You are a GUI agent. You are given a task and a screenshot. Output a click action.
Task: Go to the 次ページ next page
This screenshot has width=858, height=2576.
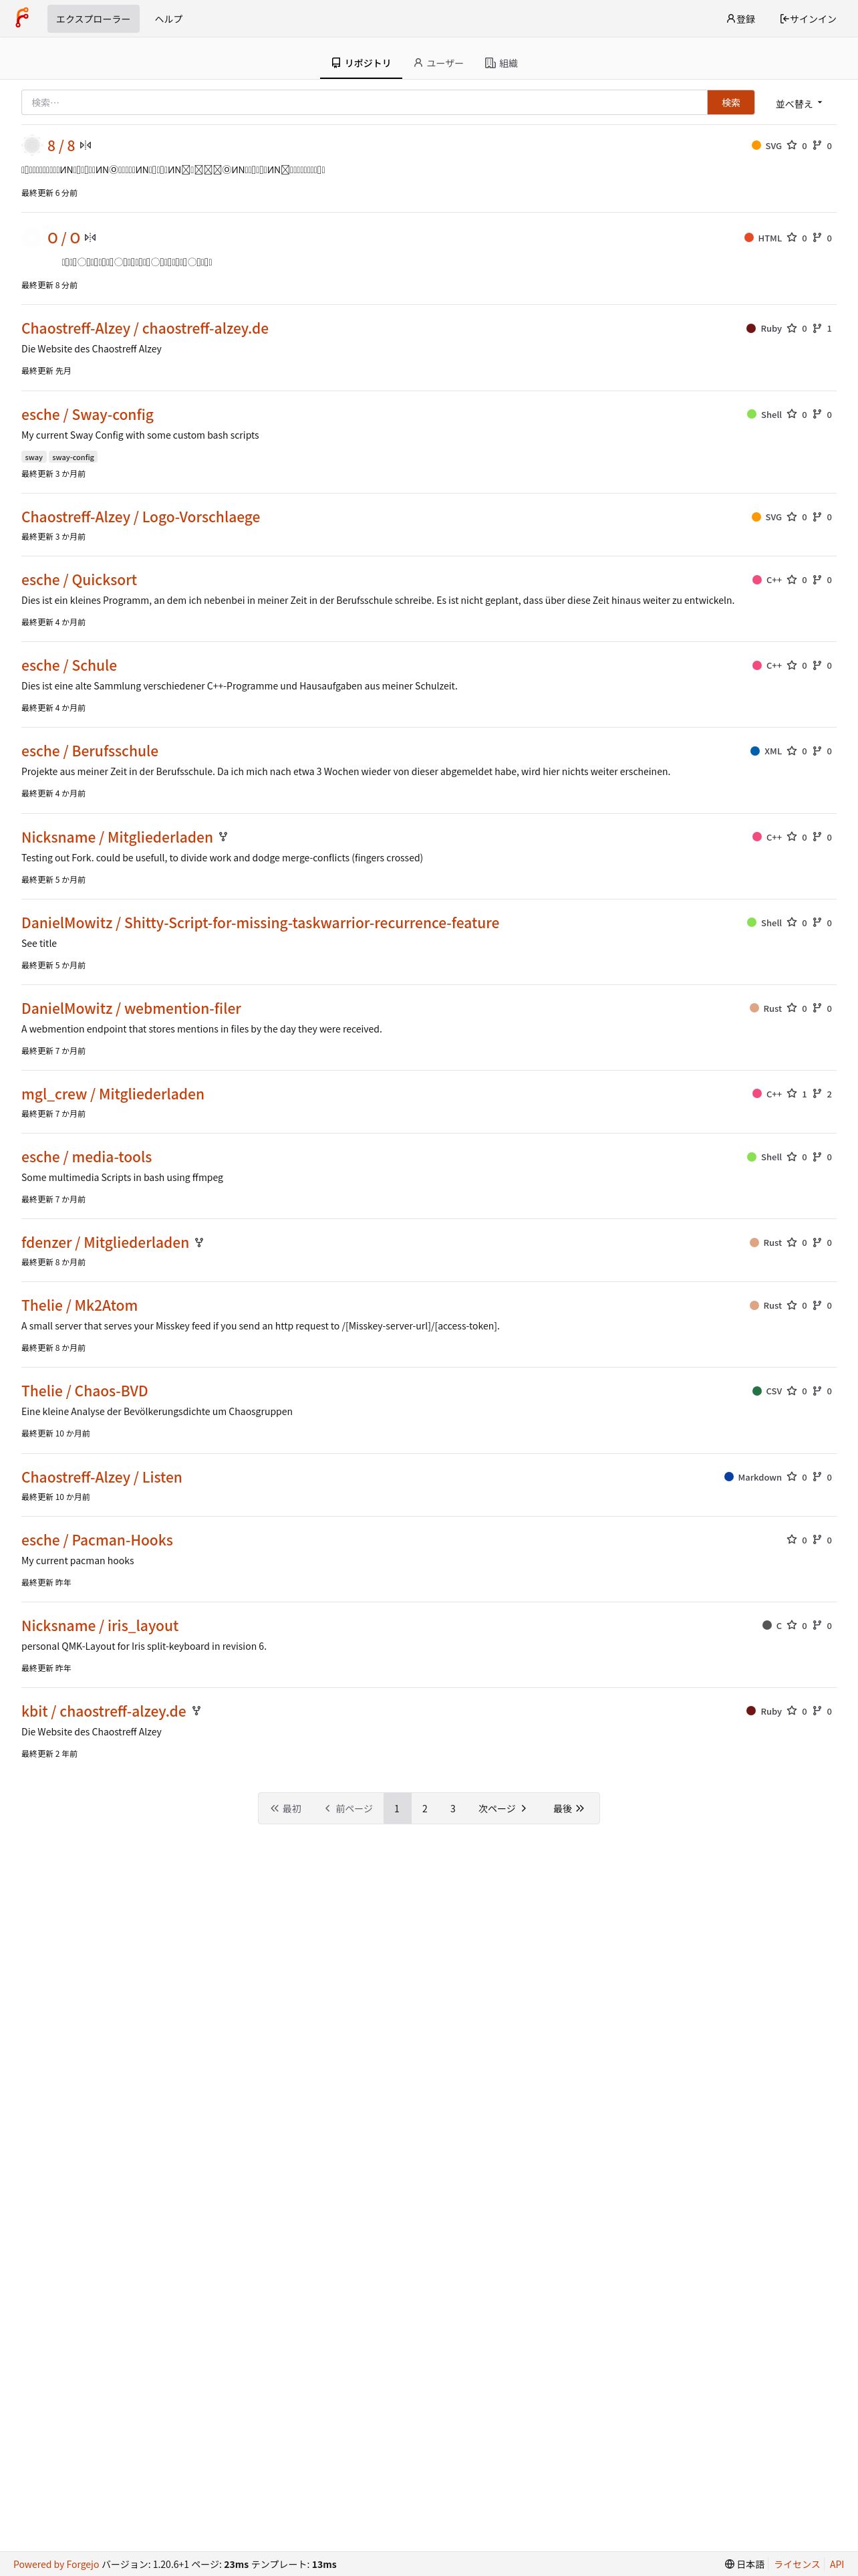pos(501,1808)
